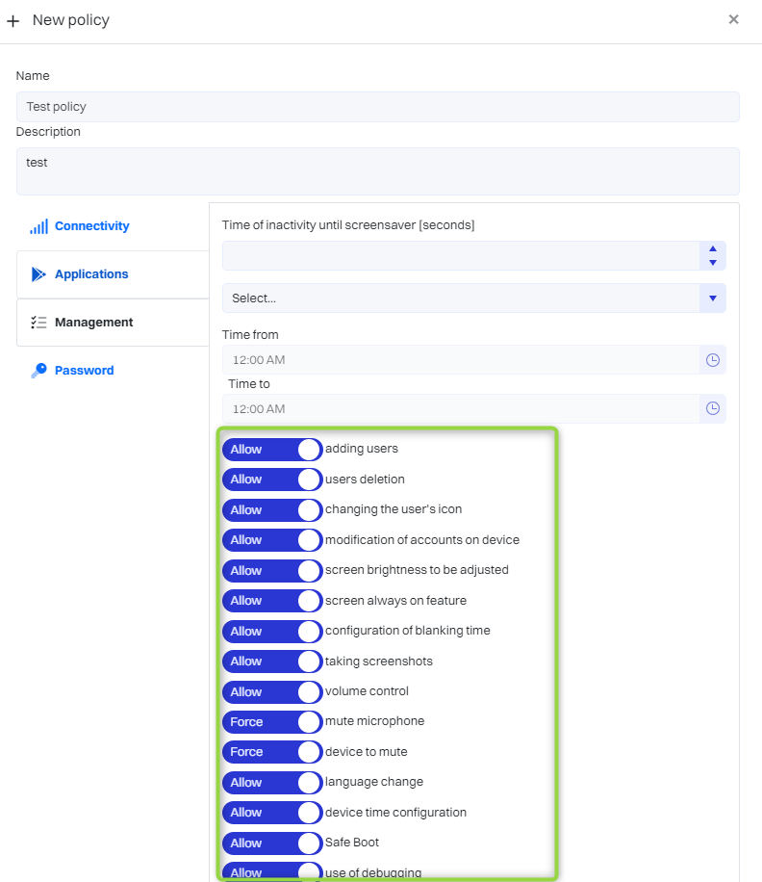
Task: Disable taking screenshots toggle
Action: click(272, 661)
